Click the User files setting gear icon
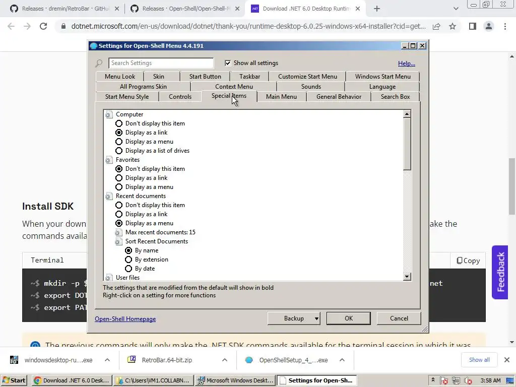The height and width of the screenshot is (387, 516). (x=109, y=278)
